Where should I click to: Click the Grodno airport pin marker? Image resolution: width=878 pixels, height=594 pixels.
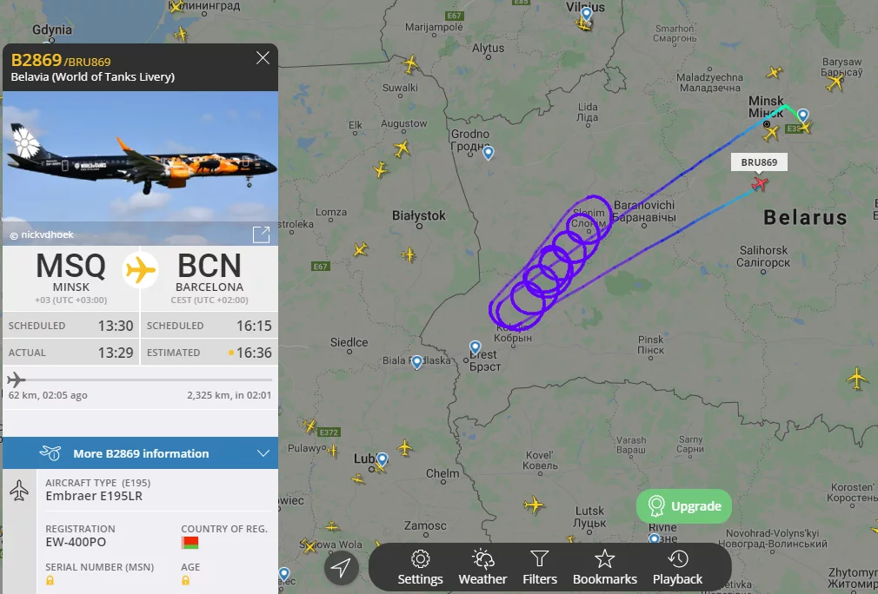click(x=489, y=153)
